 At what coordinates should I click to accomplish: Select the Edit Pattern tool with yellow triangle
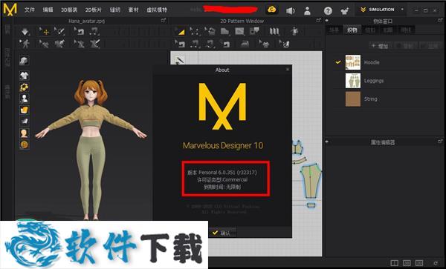click(x=180, y=31)
